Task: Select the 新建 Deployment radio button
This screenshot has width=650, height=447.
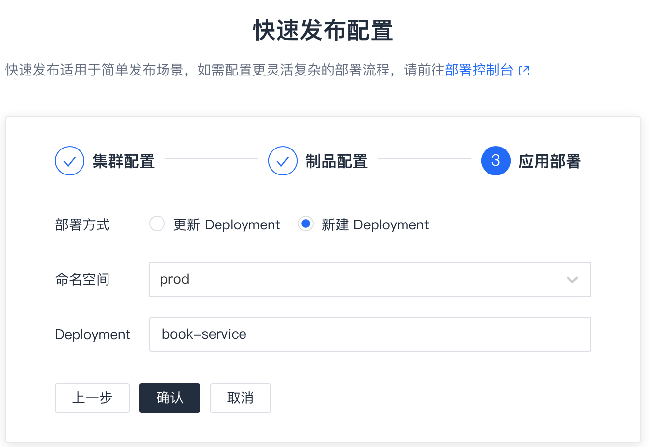Action: tap(306, 224)
